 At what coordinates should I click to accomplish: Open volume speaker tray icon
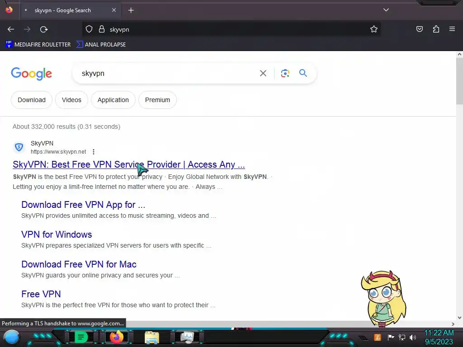point(413,337)
